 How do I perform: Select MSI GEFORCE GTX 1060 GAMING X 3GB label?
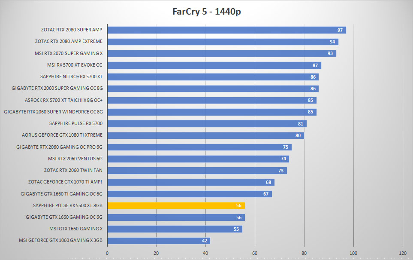[60, 240]
